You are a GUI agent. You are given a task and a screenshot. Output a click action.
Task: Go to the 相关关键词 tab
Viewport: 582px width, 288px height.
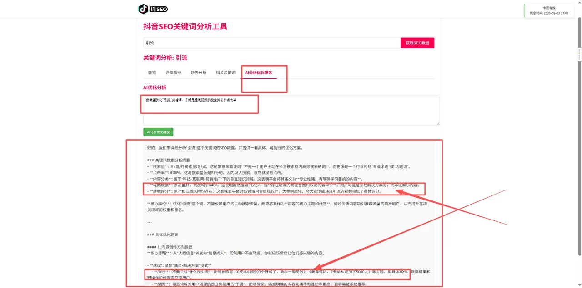pyautogui.click(x=226, y=73)
